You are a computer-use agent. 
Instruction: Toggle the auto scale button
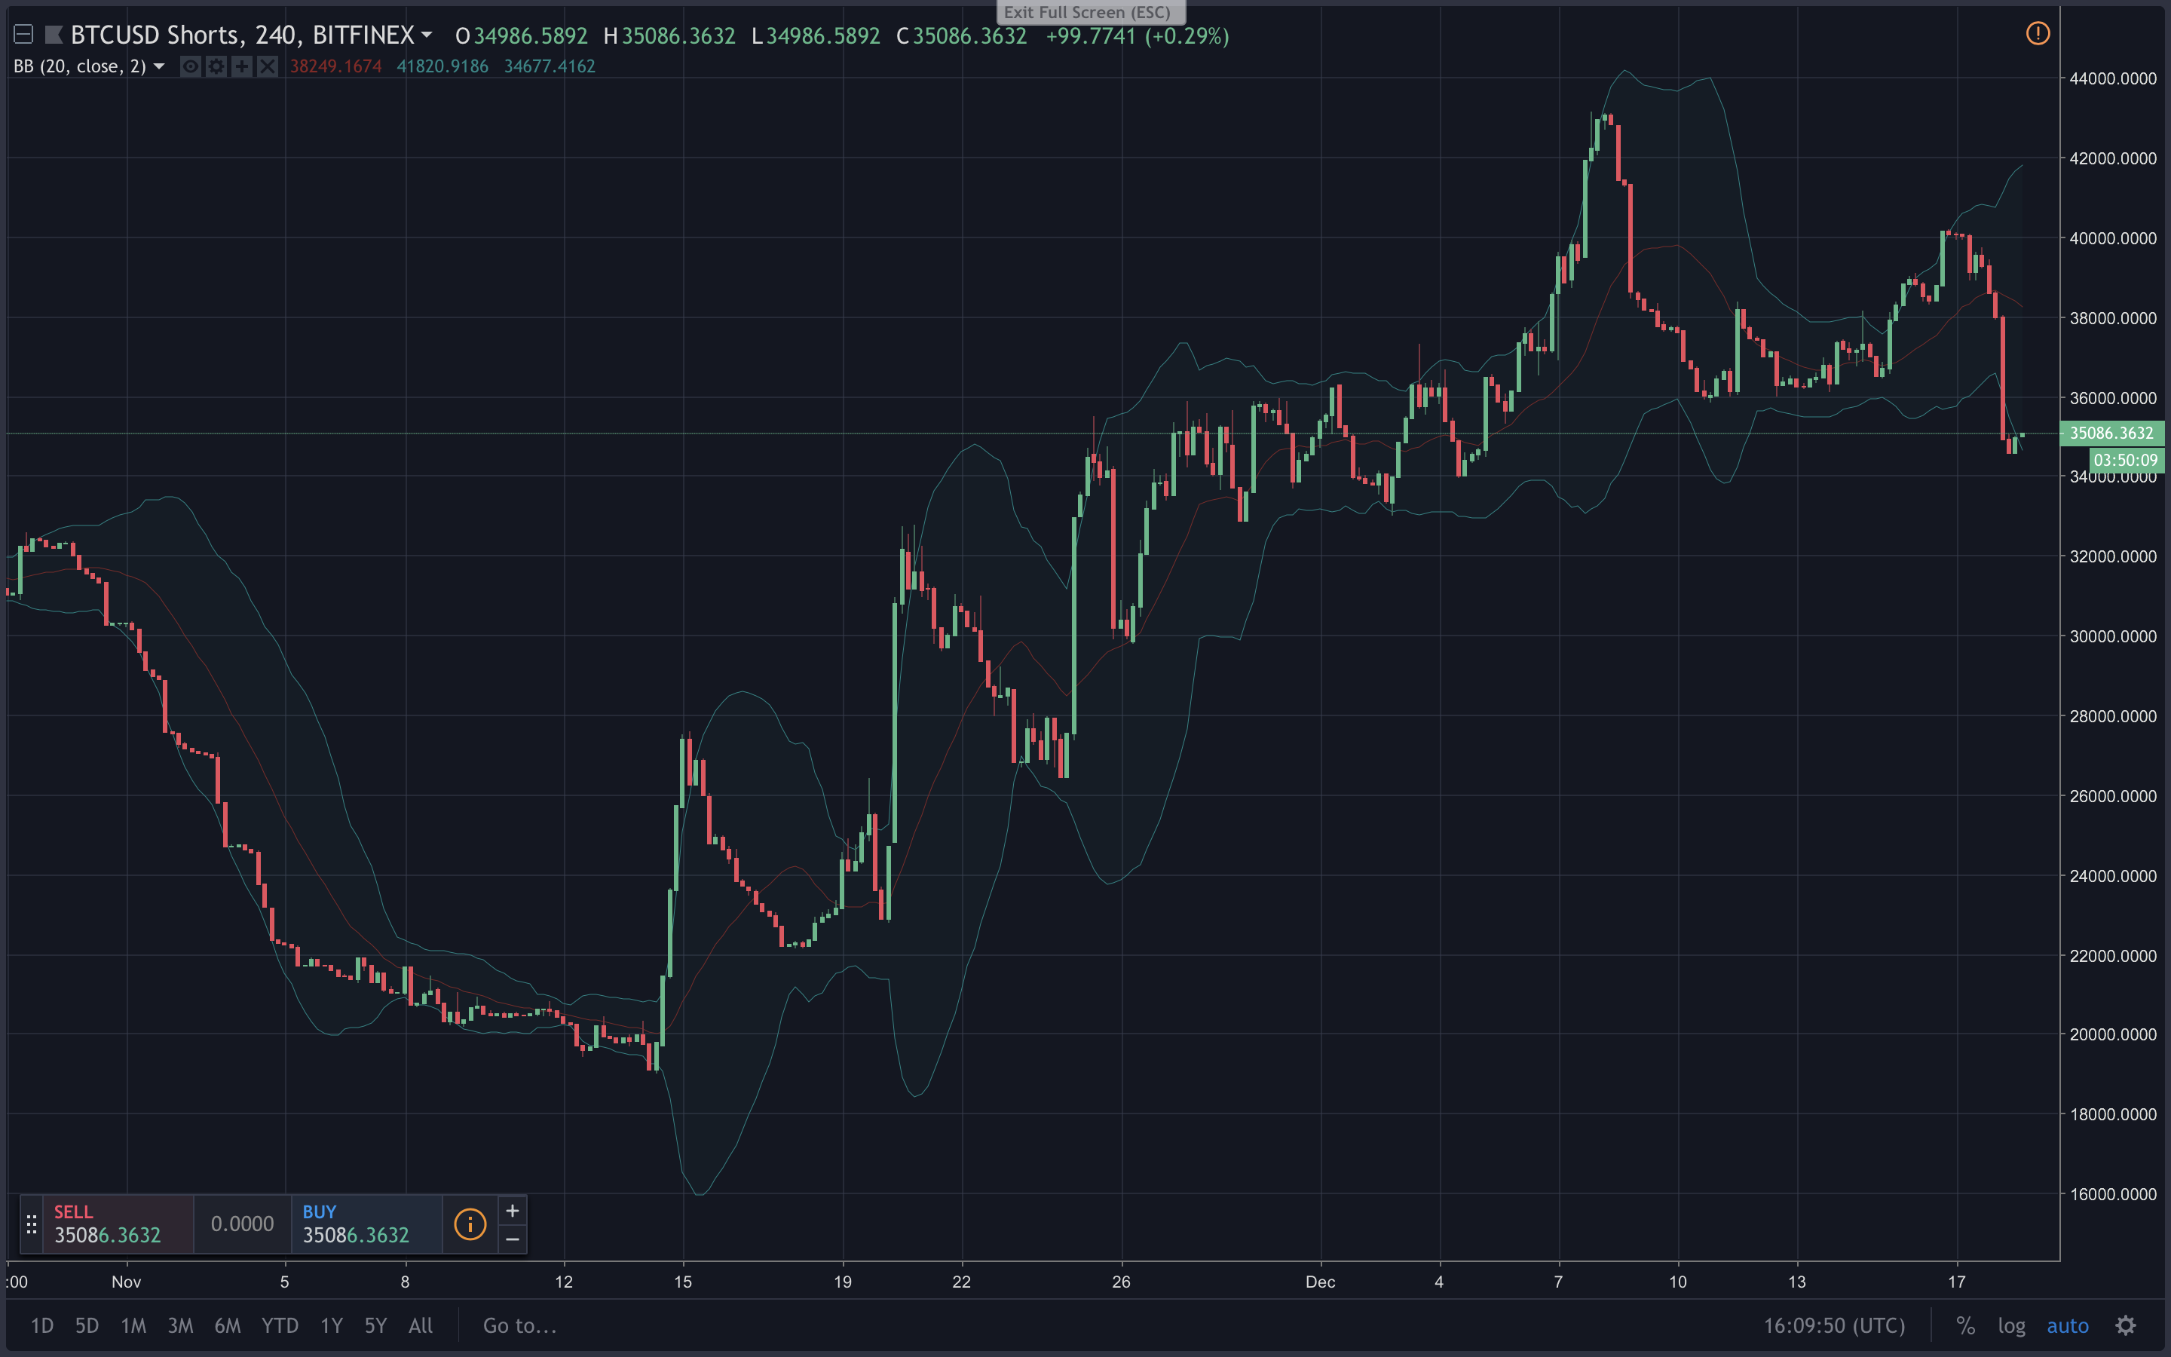coord(2068,1325)
